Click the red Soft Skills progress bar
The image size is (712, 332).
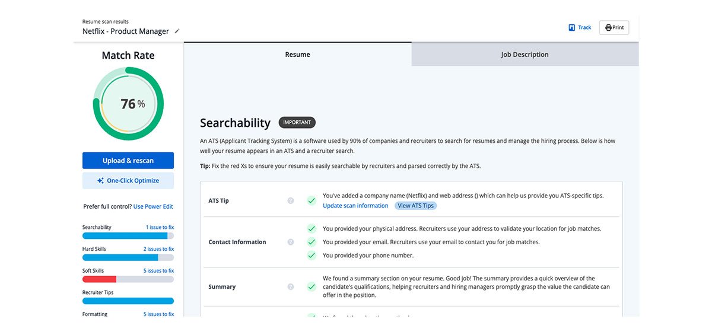click(x=99, y=279)
